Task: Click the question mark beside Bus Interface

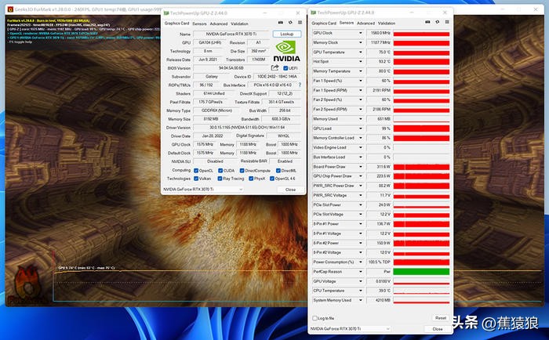Action: (x=300, y=85)
